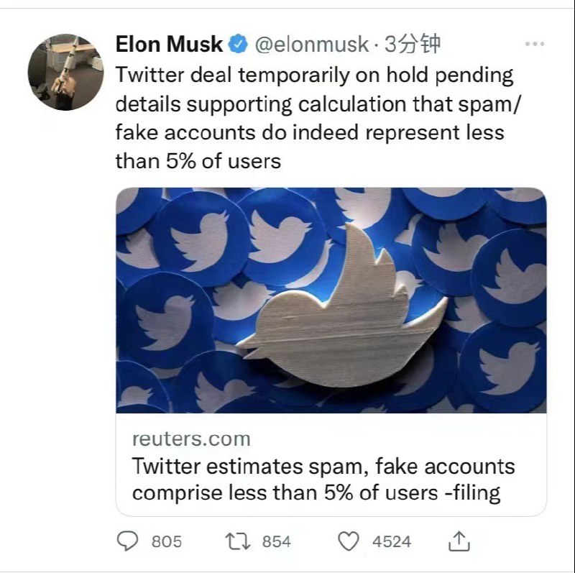Retweet this post via the arrows icon

coord(238,541)
